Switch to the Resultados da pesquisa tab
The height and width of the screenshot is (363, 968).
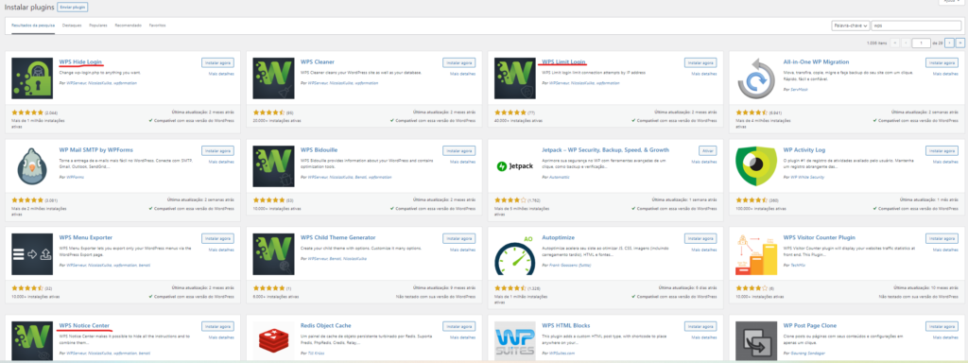[x=33, y=26]
